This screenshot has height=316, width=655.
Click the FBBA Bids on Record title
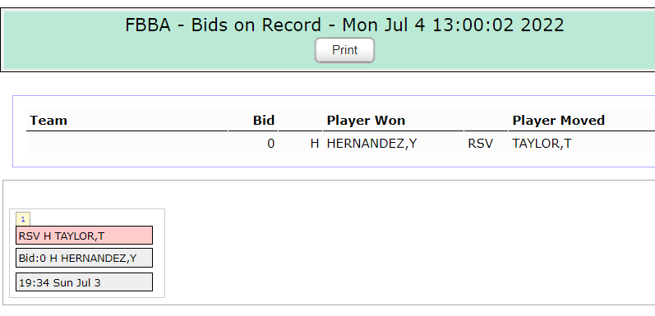point(344,25)
